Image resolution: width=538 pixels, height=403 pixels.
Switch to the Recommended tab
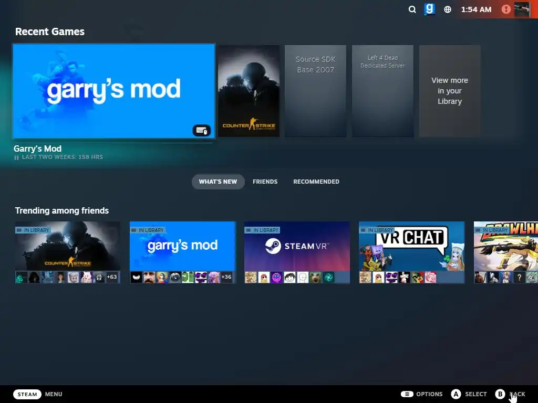click(x=316, y=182)
